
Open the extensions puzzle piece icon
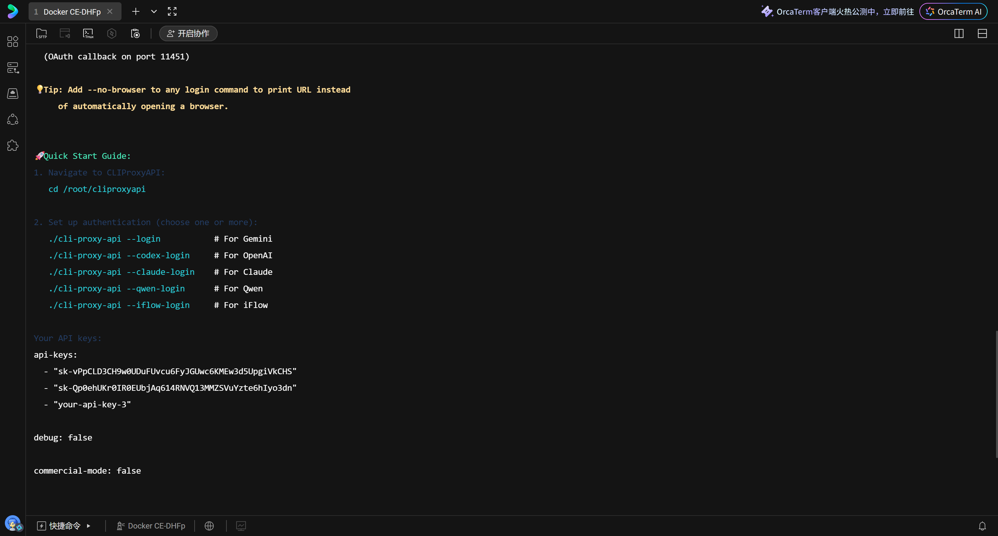(x=13, y=146)
